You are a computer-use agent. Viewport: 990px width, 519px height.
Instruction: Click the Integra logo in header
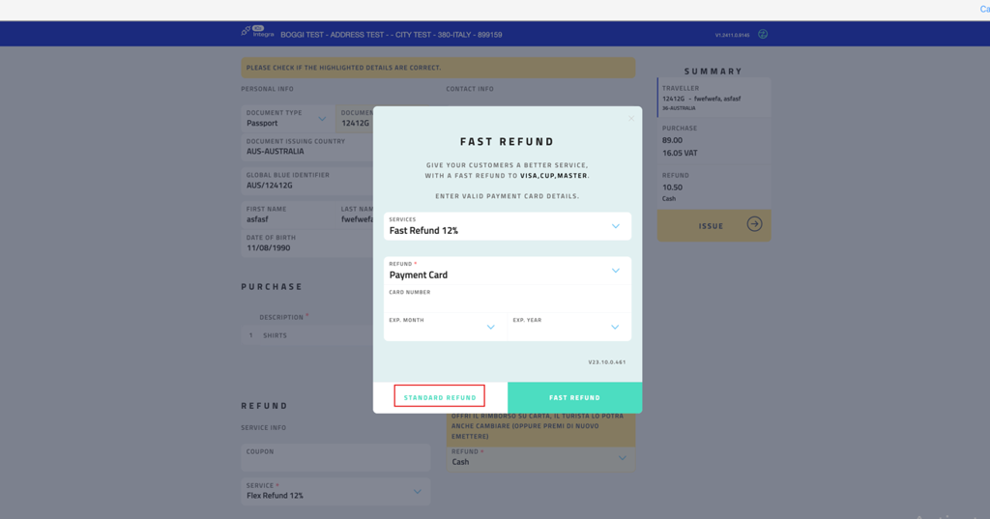(257, 32)
